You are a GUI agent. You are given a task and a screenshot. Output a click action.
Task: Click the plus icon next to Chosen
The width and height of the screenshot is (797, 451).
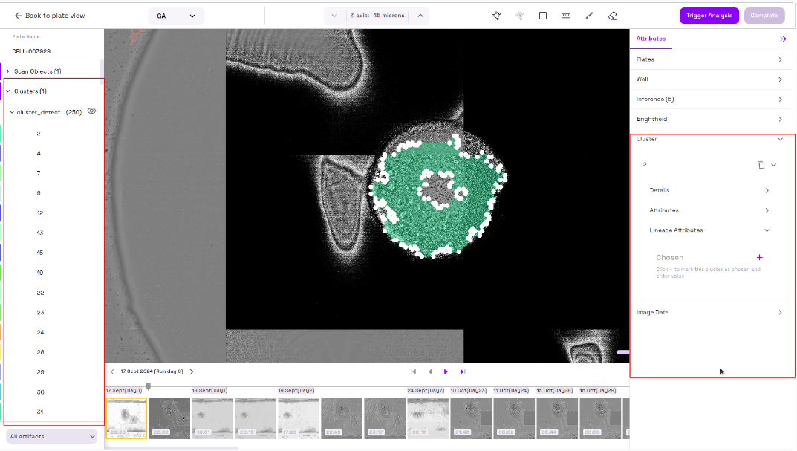[x=759, y=257]
